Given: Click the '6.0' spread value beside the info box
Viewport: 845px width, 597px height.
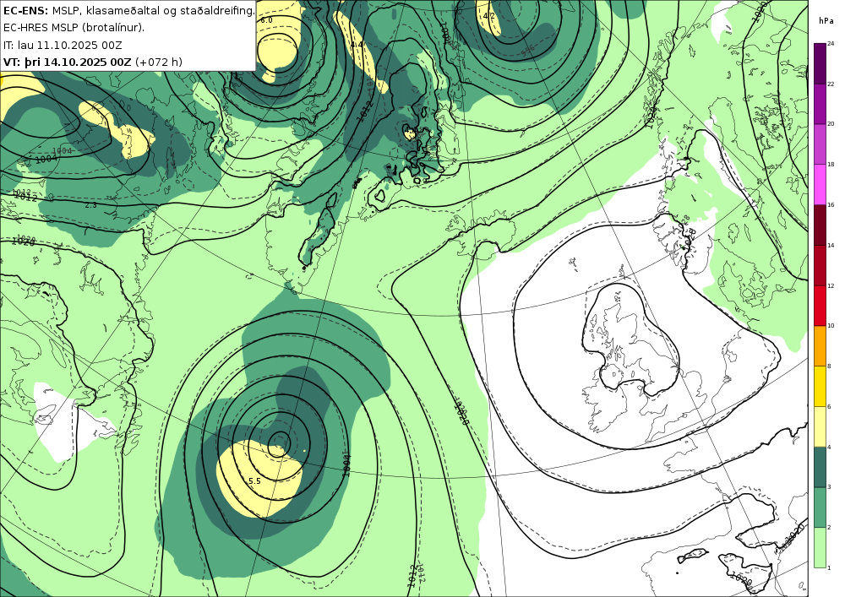Looking at the screenshot, I should [x=266, y=20].
